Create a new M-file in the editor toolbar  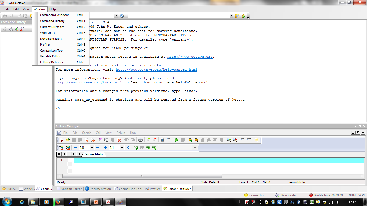point(62,140)
